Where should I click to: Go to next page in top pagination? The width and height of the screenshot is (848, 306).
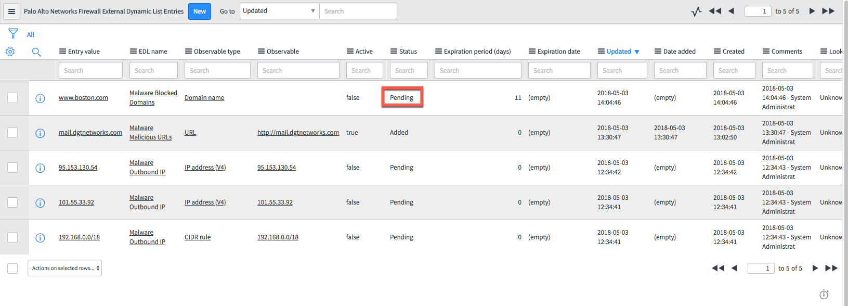tap(812, 11)
